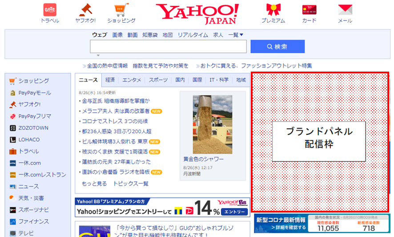This screenshot has height=237, width=394.
Task: Select the ウェブ search tab
Action: click(100, 35)
